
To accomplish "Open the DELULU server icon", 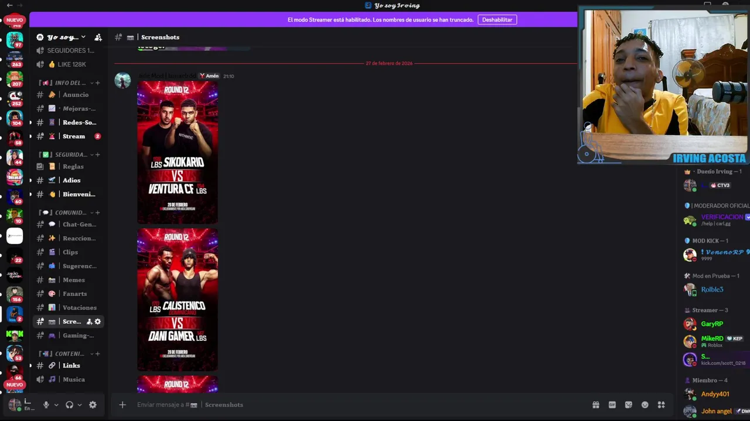I will point(15,177).
